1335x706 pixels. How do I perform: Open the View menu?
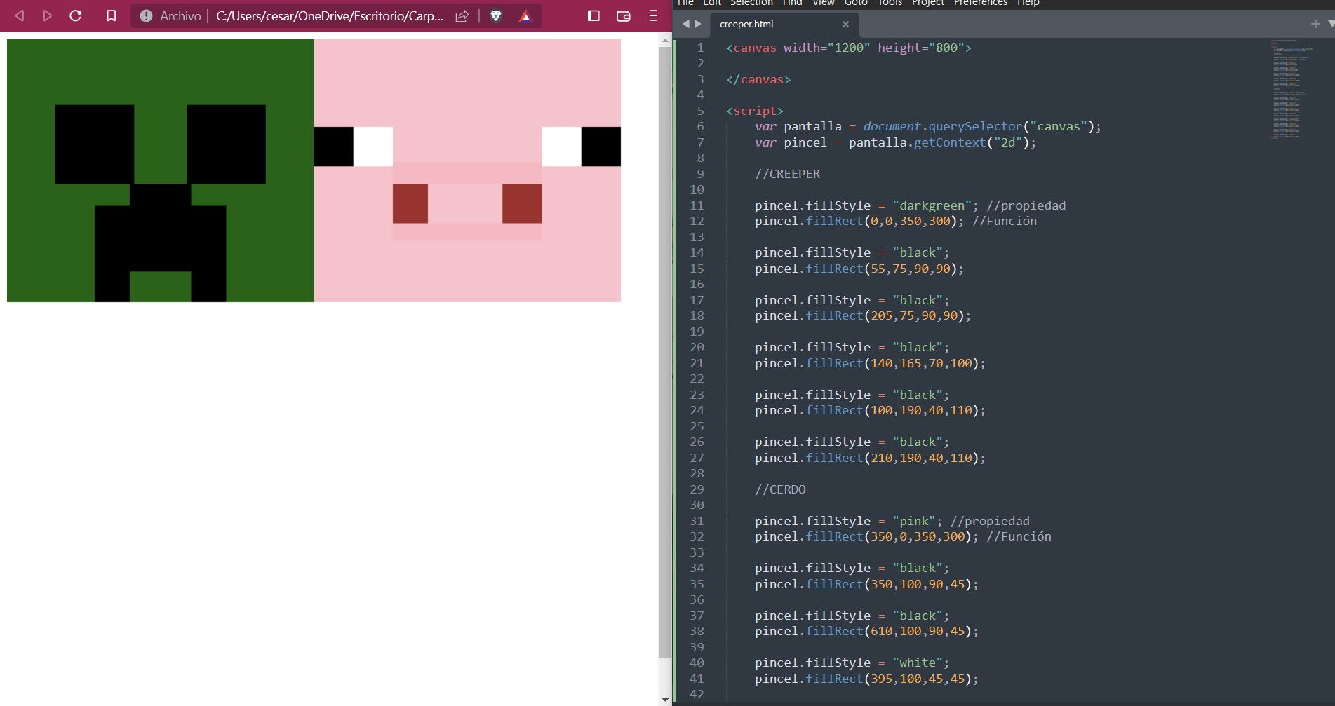coord(823,3)
